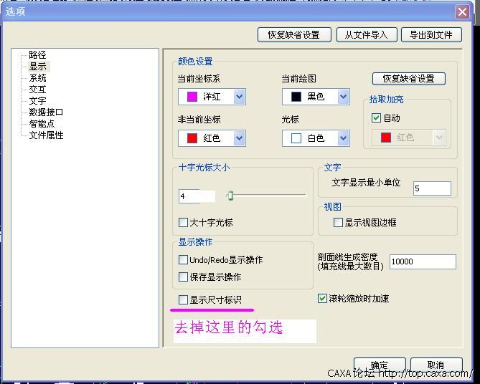Toggle 滚轮缩放时加速 checkbox

322,298
